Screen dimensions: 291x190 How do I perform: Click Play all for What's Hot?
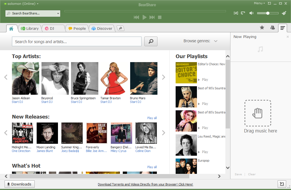152,167
